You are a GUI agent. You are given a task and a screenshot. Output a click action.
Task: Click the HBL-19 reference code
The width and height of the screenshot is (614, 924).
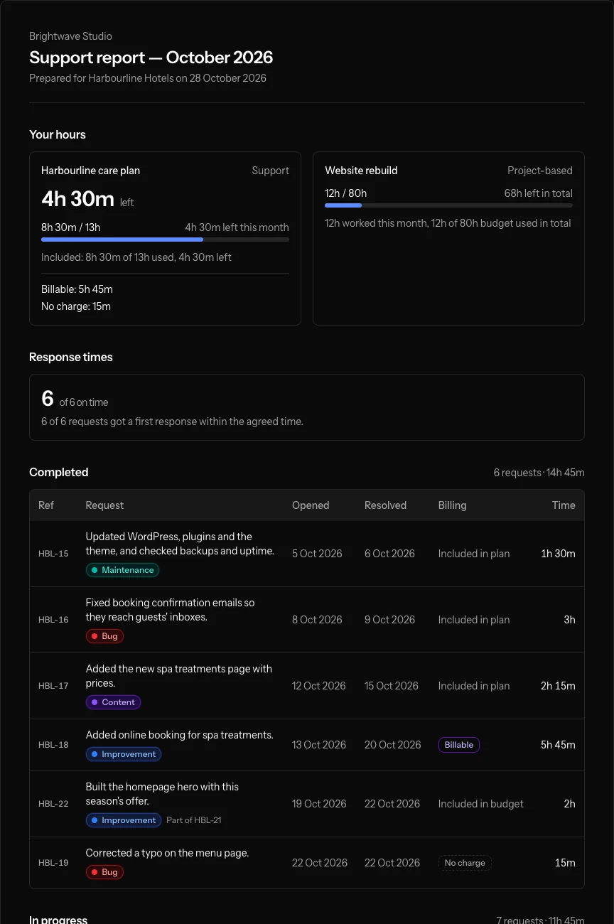(53, 863)
